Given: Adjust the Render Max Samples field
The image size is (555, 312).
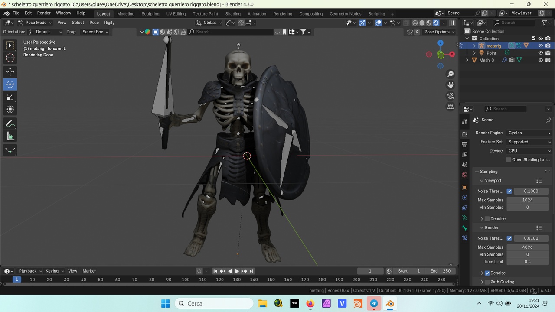Looking at the screenshot, I should pos(528,247).
